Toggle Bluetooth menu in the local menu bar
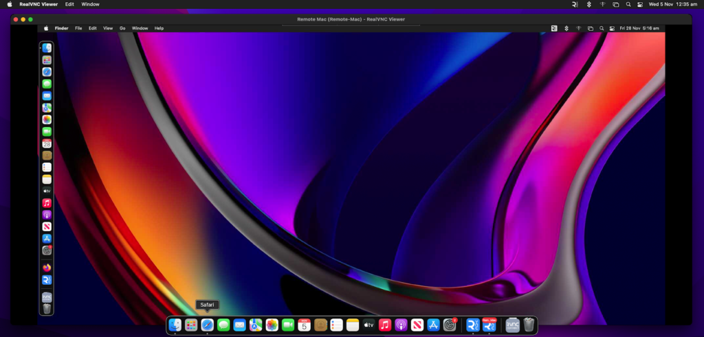 point(588,4)
